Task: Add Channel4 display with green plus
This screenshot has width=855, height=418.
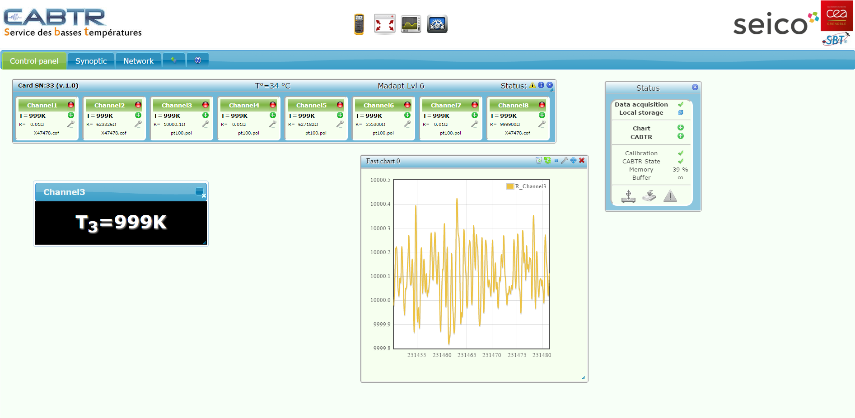Action: 273,115
